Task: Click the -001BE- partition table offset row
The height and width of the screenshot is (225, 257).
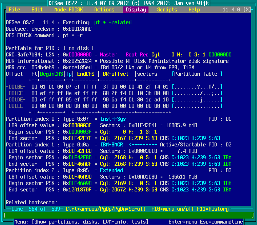Action: click(16, 87)
